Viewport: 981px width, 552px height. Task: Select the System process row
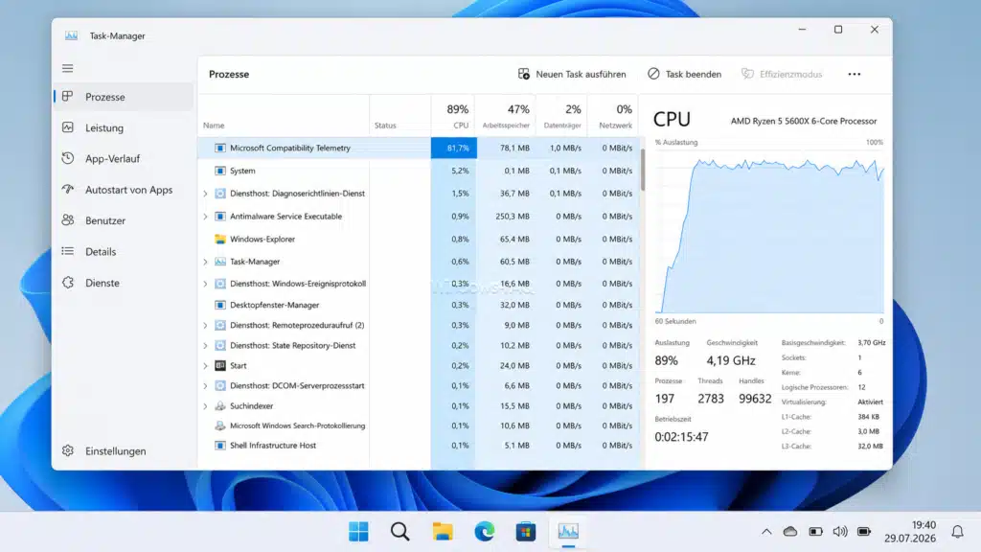(x=418, y=171)
